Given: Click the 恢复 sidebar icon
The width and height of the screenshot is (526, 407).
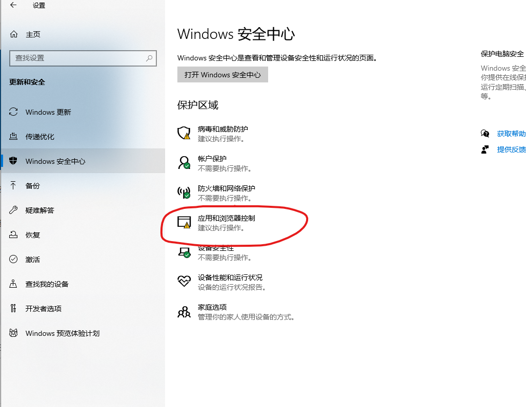Looking at the screenshot, I should [x=13, y=234].
